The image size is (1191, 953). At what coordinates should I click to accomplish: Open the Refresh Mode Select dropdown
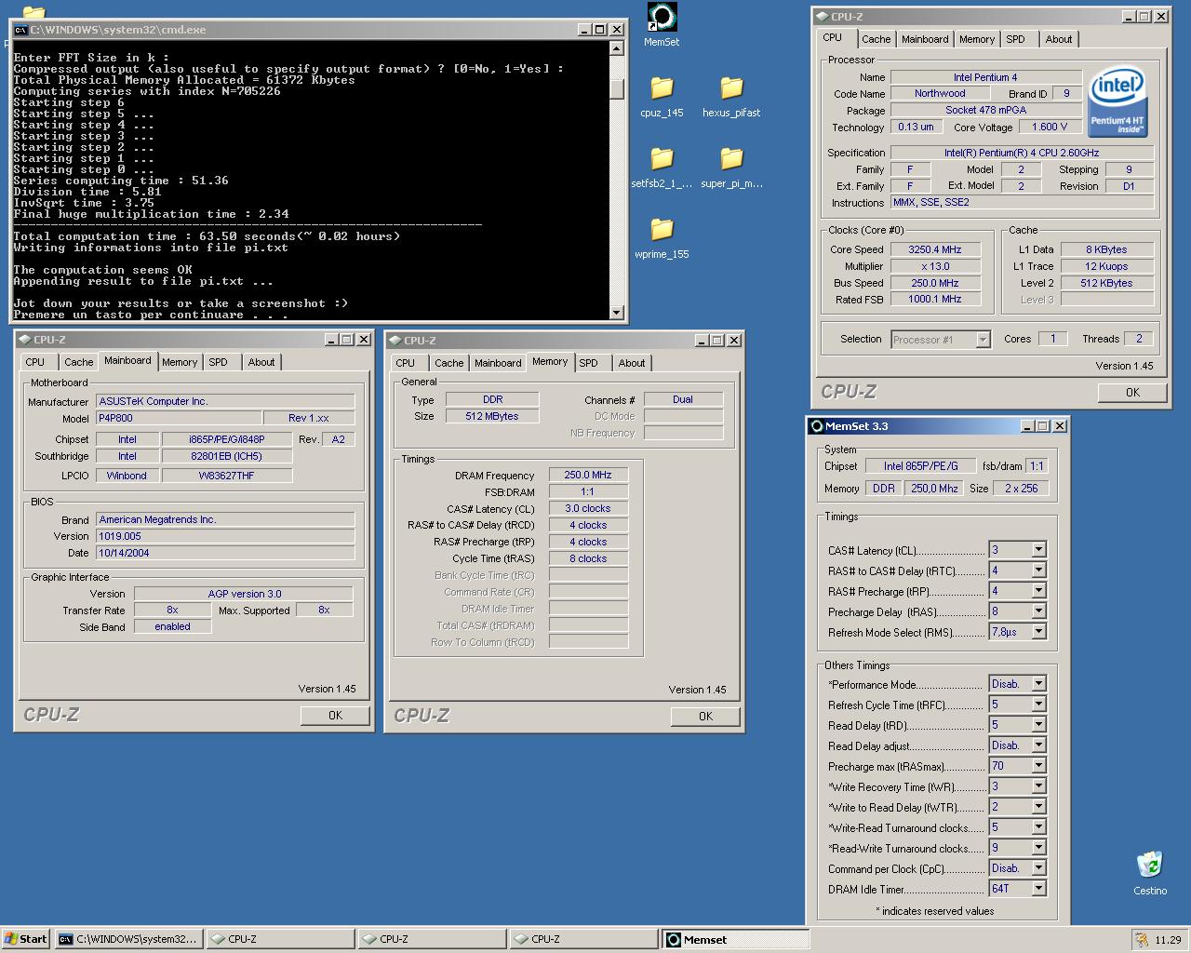tap(1038, 632)
